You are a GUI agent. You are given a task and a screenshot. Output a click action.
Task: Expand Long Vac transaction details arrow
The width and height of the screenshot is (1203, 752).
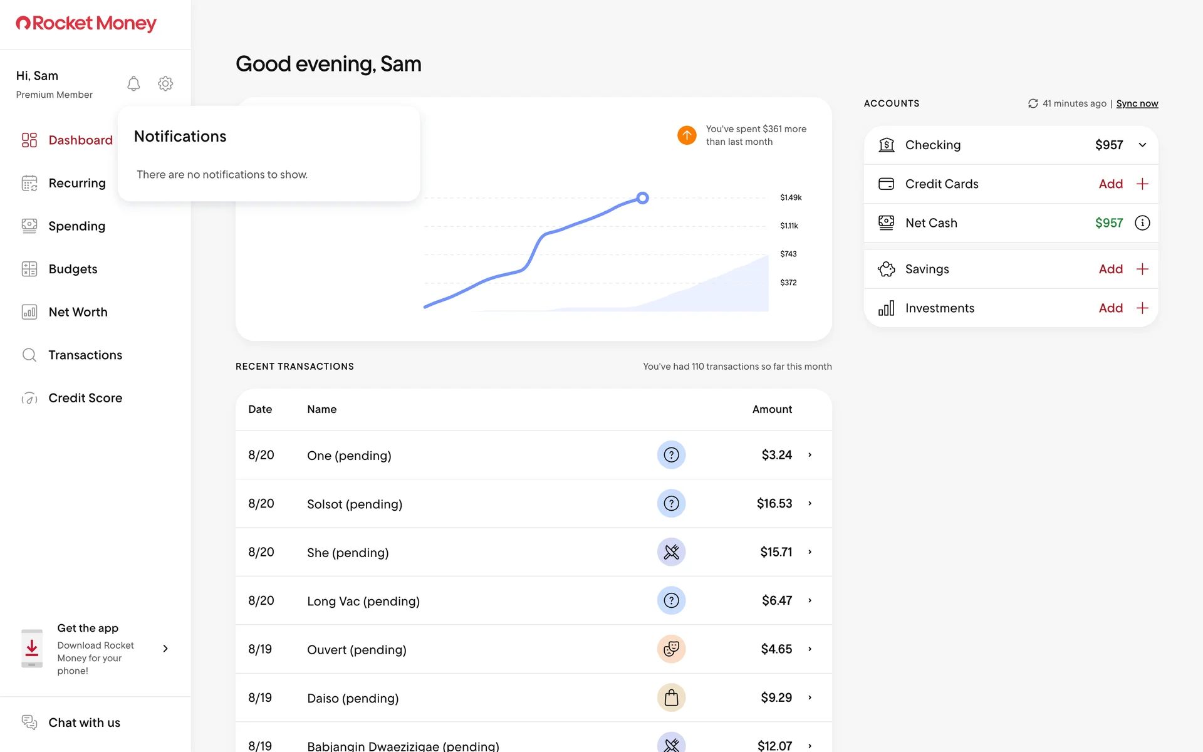point(810,600)
